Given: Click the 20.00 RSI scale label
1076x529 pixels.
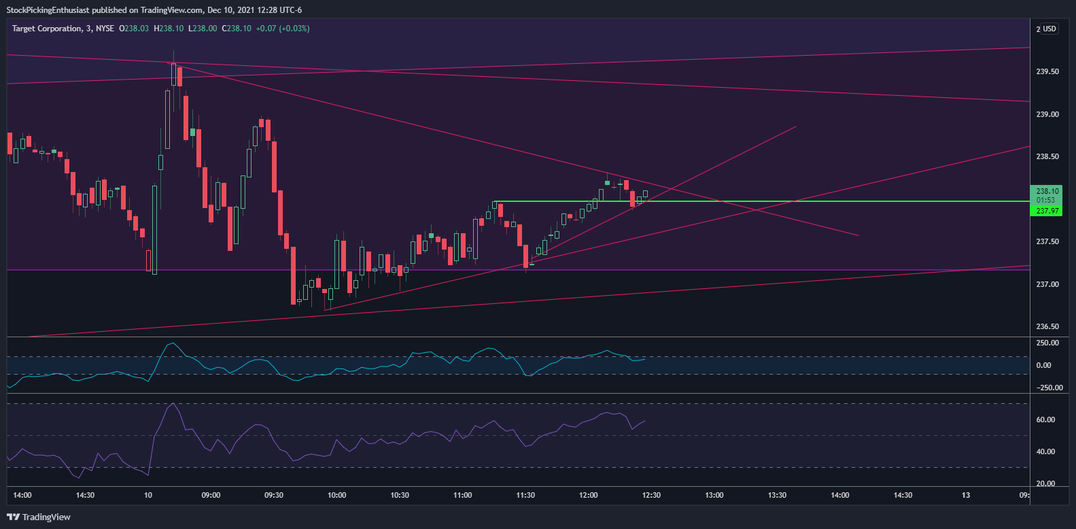Looking at the screenshot, I should tap(1045, 483).
